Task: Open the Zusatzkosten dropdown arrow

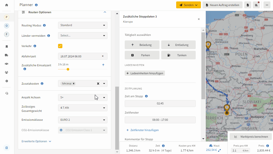Action: click(104, 84)
